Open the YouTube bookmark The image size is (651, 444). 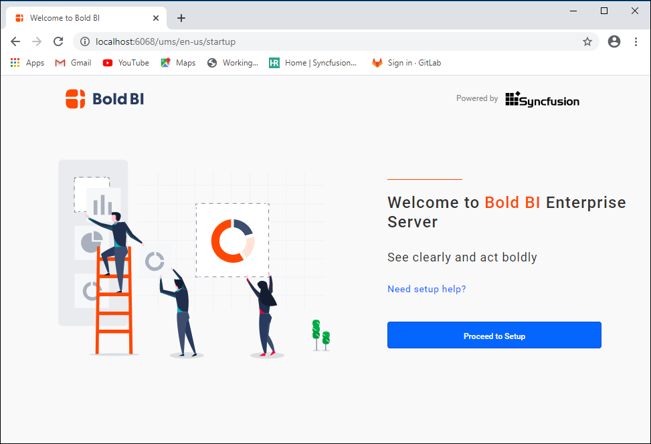126,63
